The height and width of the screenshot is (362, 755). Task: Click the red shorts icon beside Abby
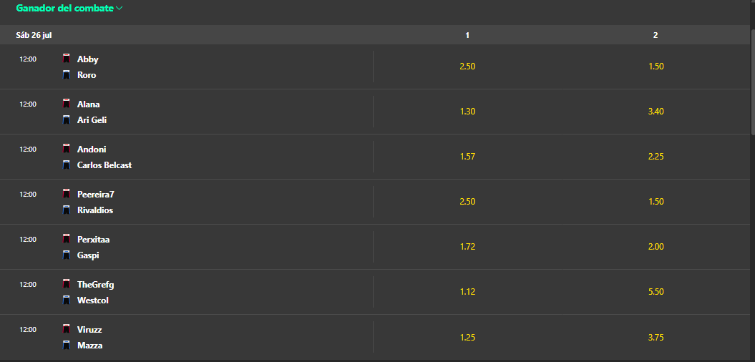[x=67, y=59]
